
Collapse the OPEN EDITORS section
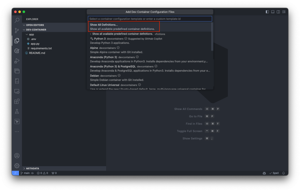click(x=24, y=25)
